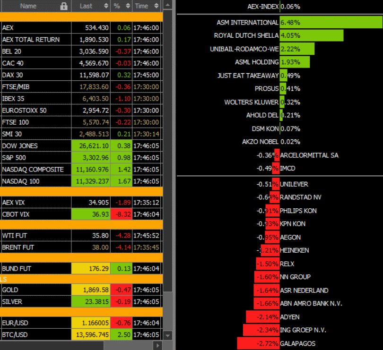Click the ASML HOLDING label

coord(257,62)
